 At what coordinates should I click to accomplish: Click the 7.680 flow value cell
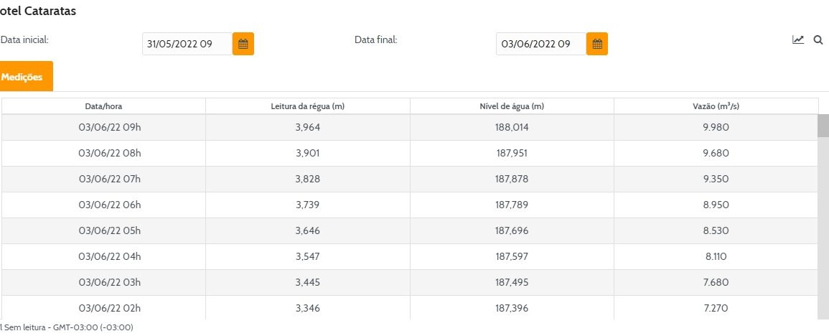pos(716,282)
